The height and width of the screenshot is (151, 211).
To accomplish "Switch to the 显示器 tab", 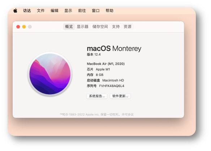I will point(82,27).
